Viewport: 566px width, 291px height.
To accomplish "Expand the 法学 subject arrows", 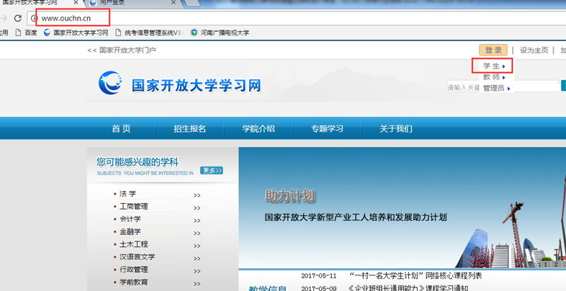I will click(x=197, y=195).
